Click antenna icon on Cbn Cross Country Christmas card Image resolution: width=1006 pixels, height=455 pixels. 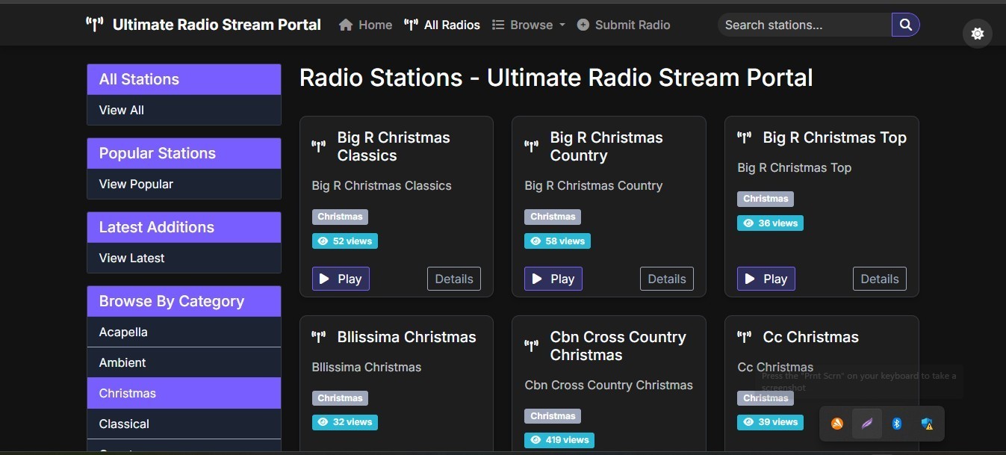(x=532, y=346)
